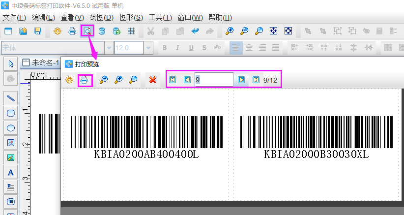Select right text alignment
Image resolution: width=404 pixels, height=215 pixels.
click(262, 48)
